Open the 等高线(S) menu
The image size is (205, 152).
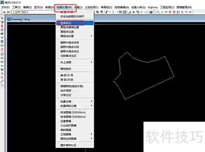pos(107,7)
